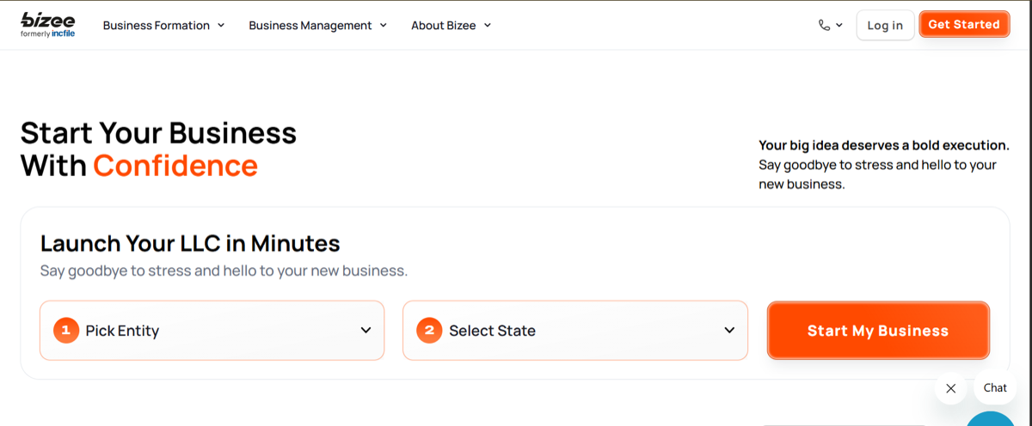Click the Select State chevron arrow
Image resolution: width=1032 pixels, height=426 pixels.
point(729,331)
